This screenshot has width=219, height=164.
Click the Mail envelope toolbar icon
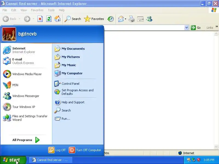(121, 19)
